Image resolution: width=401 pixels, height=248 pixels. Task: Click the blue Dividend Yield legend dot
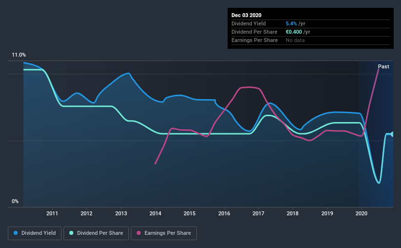pyautogui.click(x=16, y=233)
